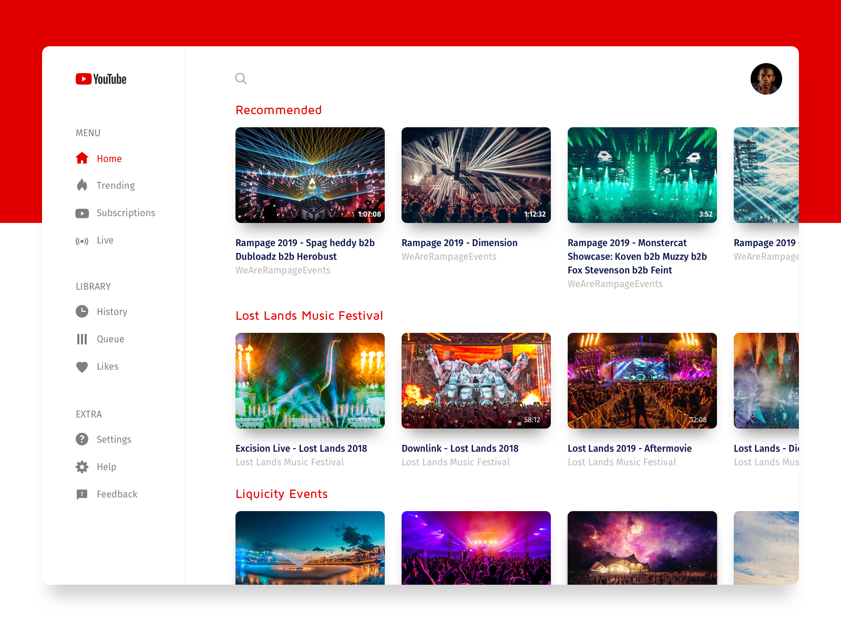This screenshot has height=631, width=841.
Task: Select the Trending menu entry
Action: point(116,185)
